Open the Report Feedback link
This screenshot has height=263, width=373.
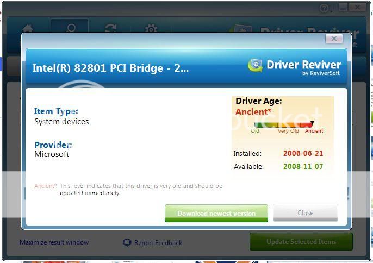point(158,243)
